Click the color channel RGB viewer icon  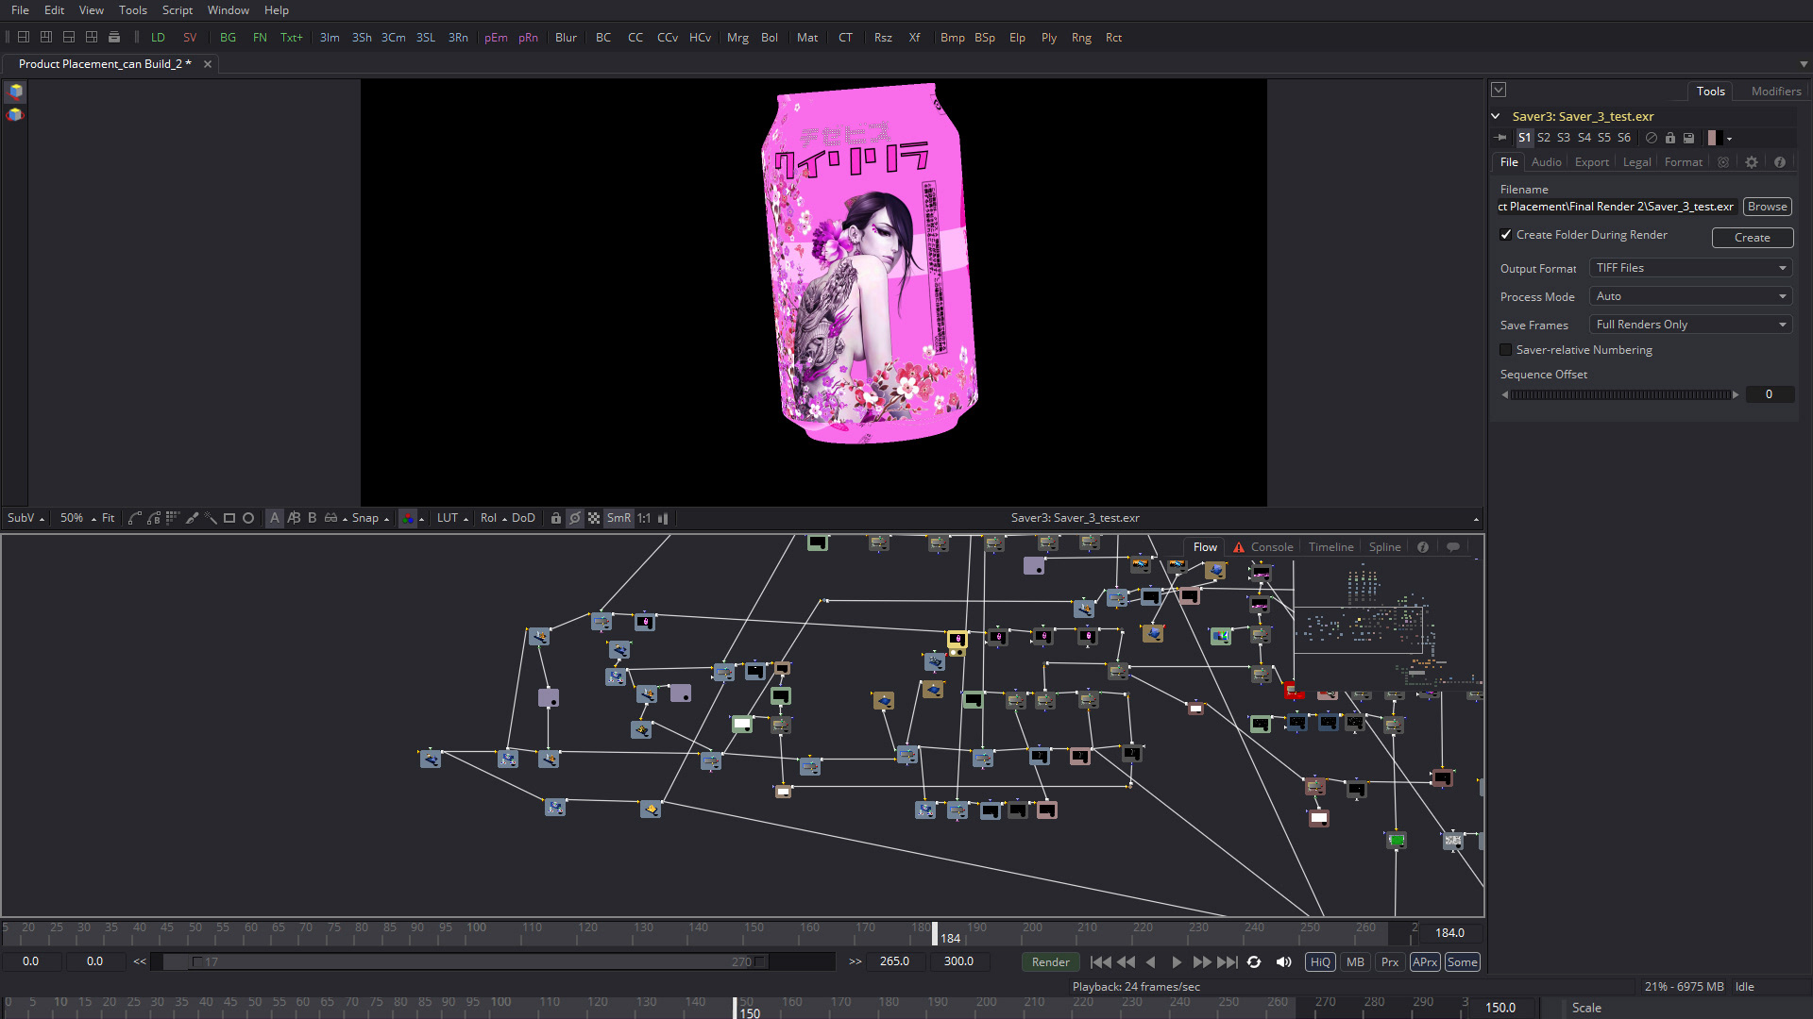click(408, 518)
